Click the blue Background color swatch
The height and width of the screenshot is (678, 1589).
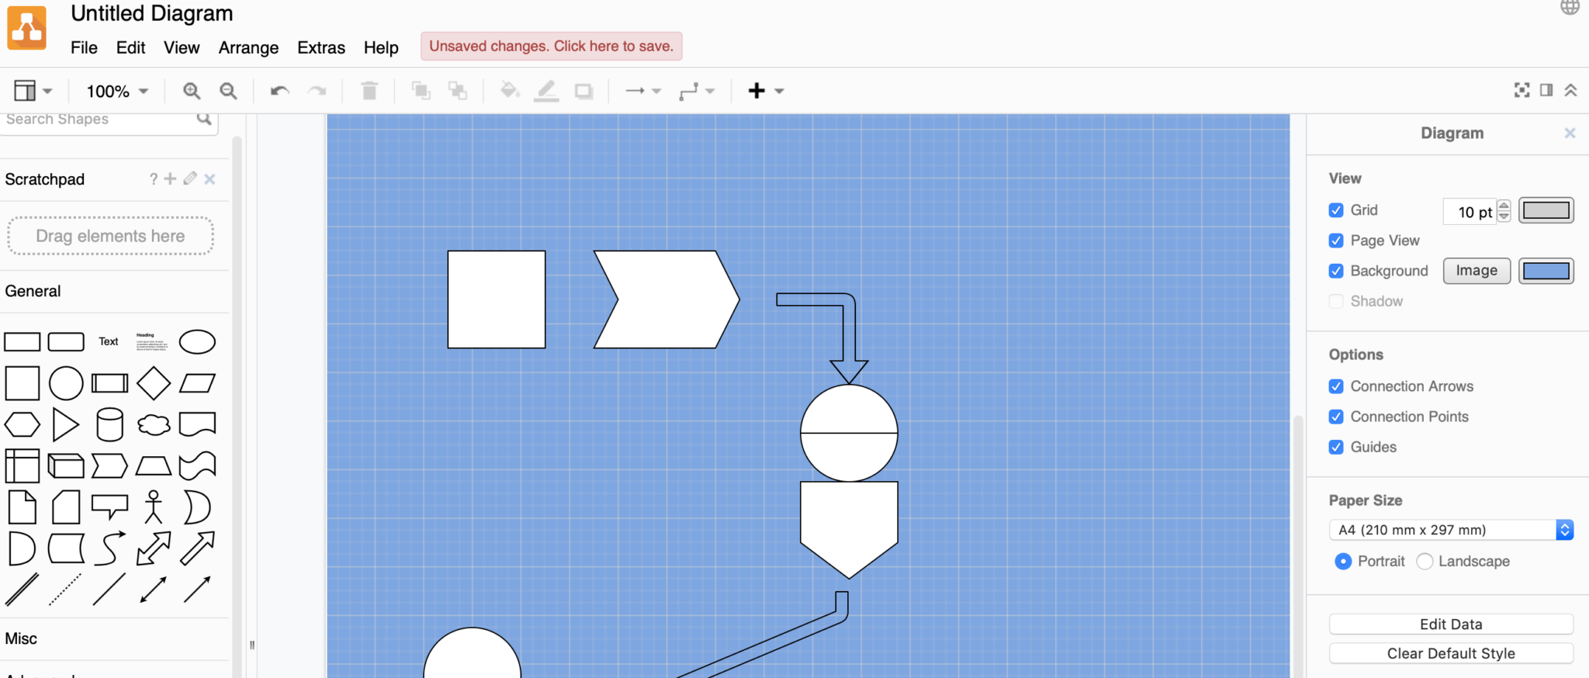(x=1546, y=271)
